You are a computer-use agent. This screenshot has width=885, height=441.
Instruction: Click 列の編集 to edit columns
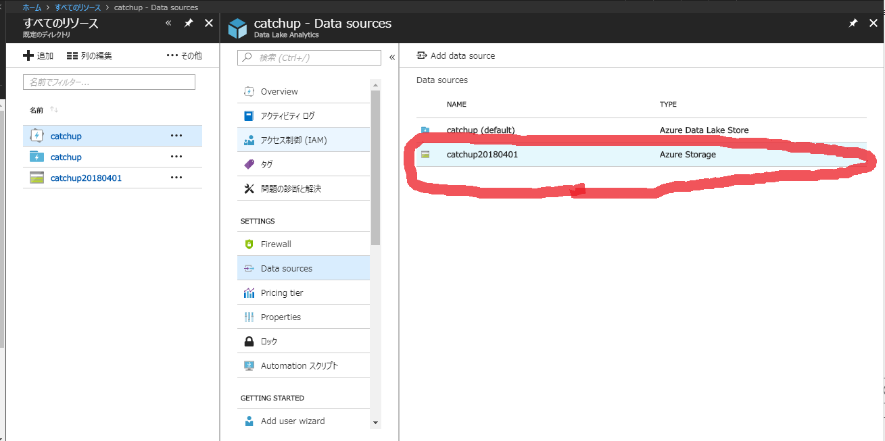(88, 55)
